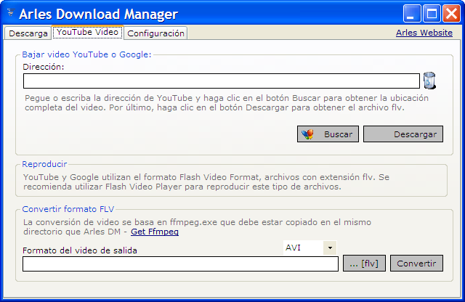Click the "Formato del video de salida" label
Screen dimensions: 465x302
[80, 250]
